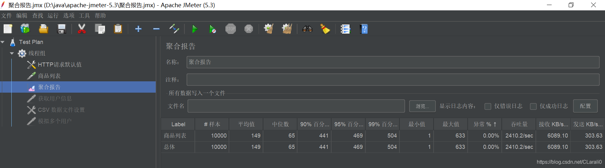Screen dimensions: 605x168
Task: Open the 帮助 menu
Action: (100, 16)
